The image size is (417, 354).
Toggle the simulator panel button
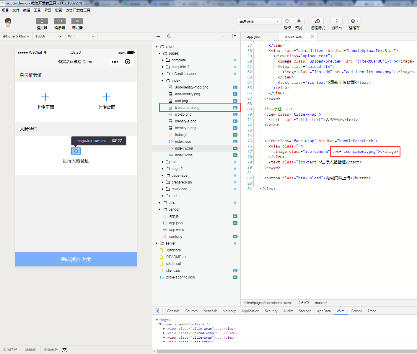click(42, 21)
